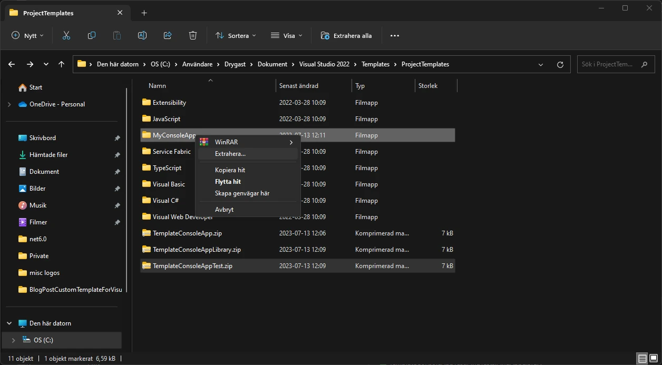Image resolution: width=662 pixels, height=365 pixels.
Task: Switch to details view in the status bar
Action: pos(641,358)
